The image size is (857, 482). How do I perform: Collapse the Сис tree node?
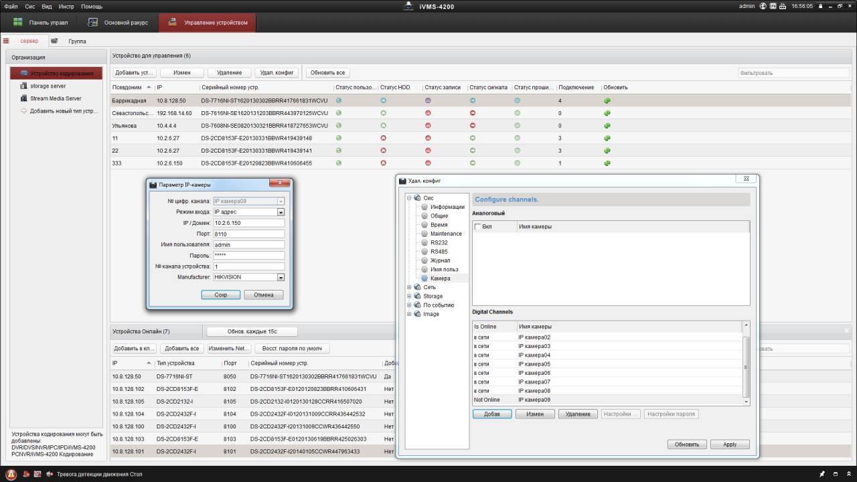pyautogui.click(x=409, y=197)
